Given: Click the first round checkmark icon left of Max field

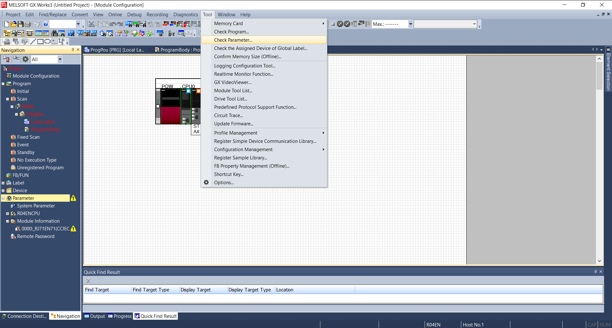Looking at the screenshot, I should [340, 24].
